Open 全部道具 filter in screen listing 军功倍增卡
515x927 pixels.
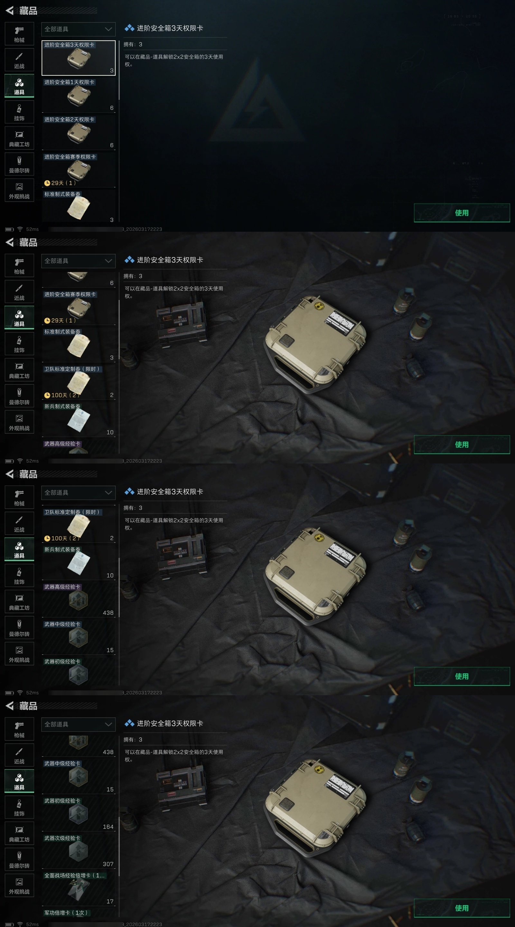pyautogui.click(x=79, y=725)
